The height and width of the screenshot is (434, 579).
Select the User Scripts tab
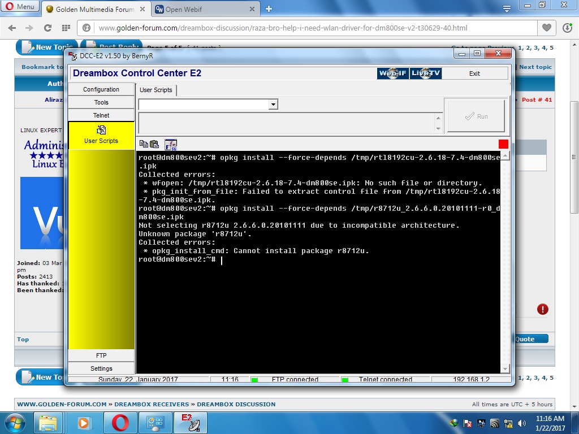[x=156, y=90]
